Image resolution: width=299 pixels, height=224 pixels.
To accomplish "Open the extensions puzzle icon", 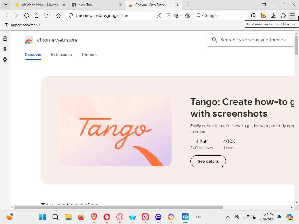I will pos(283,15).
